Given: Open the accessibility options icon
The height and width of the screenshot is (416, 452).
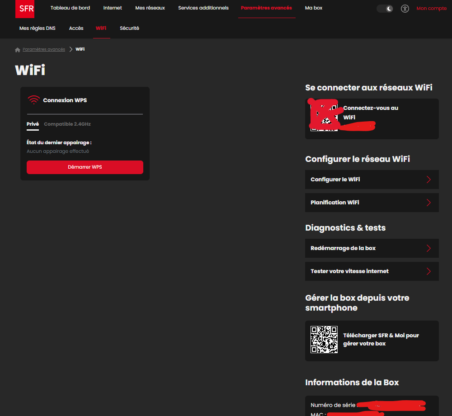Looking at the screenshot, I should click(405, 9).
